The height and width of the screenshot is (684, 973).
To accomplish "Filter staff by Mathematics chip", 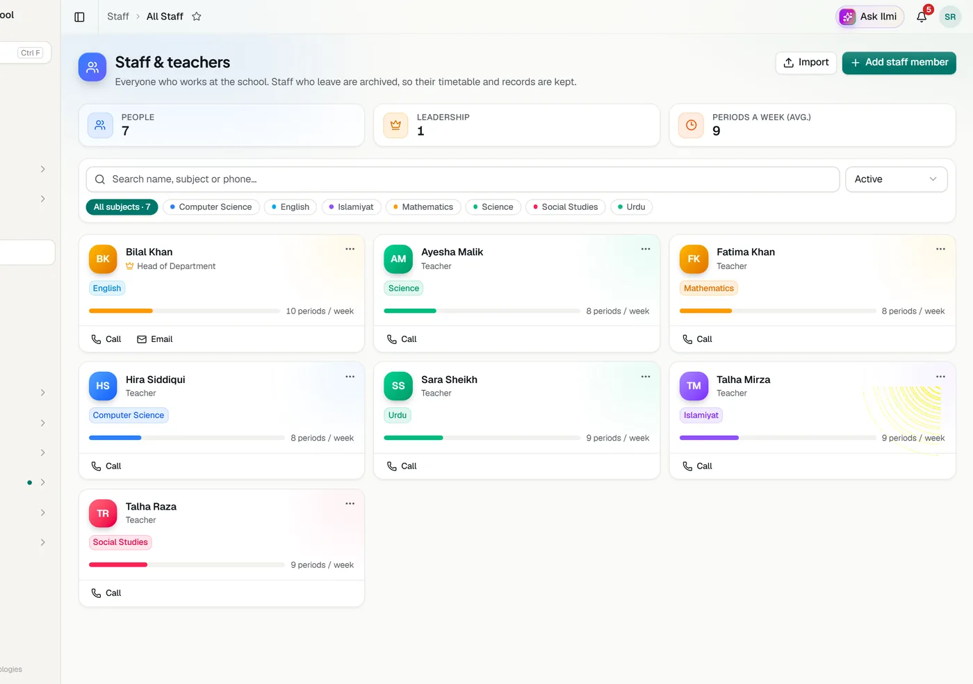I will point(423,207).
